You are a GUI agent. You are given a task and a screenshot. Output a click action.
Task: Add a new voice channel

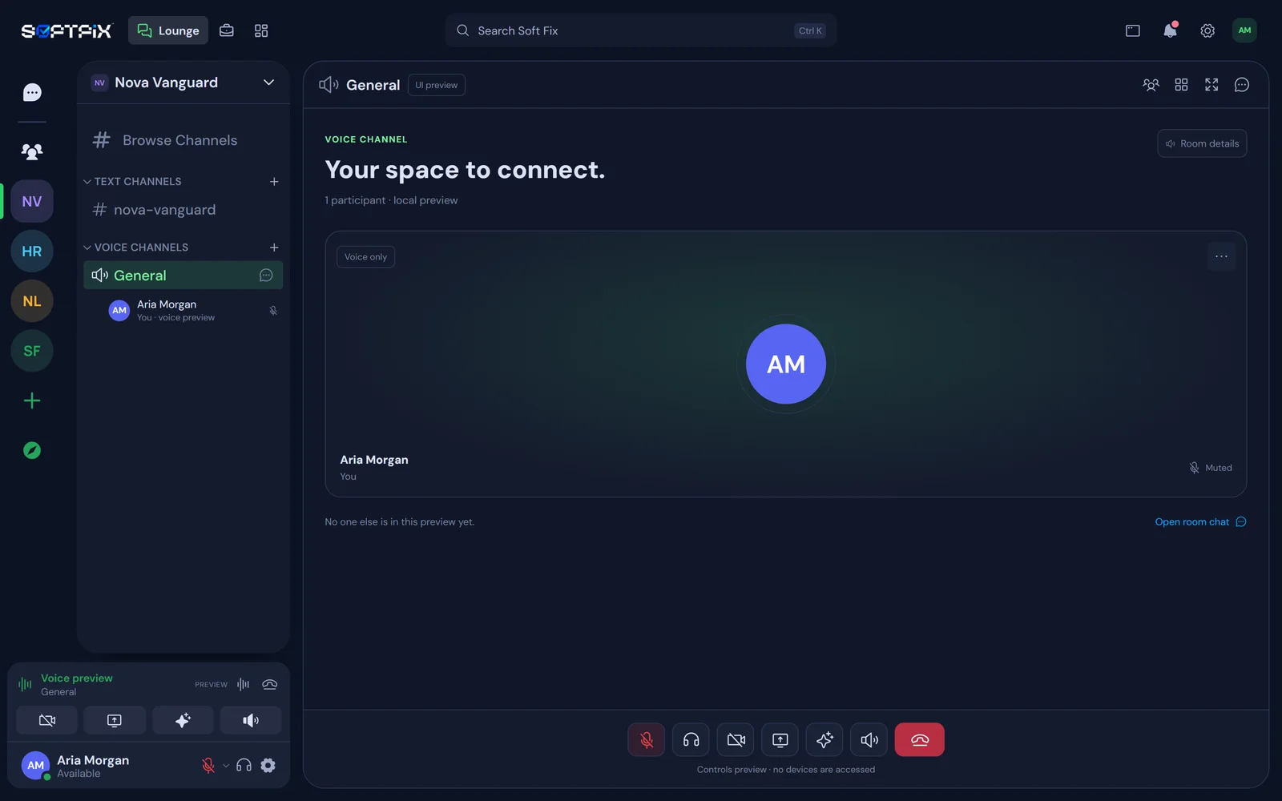pyautogui.click(x=274, y=248)
